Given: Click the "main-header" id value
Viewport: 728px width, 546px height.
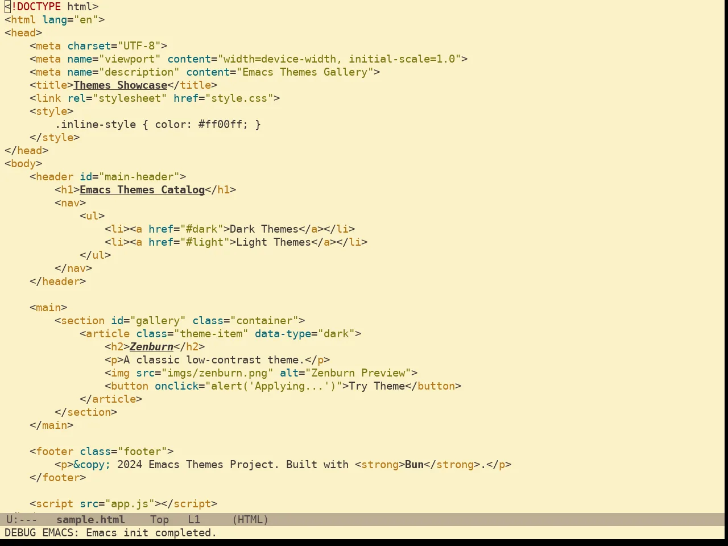Looking at the screenshot, I should (139, 177).
